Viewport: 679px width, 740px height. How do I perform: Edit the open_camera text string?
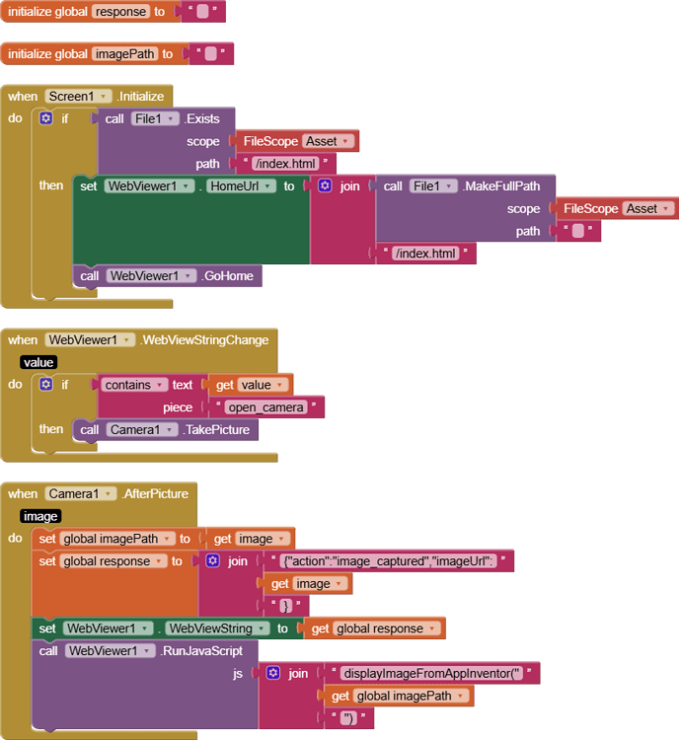click(265, 407)
